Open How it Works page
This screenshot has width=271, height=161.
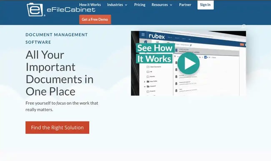point(90,5)
